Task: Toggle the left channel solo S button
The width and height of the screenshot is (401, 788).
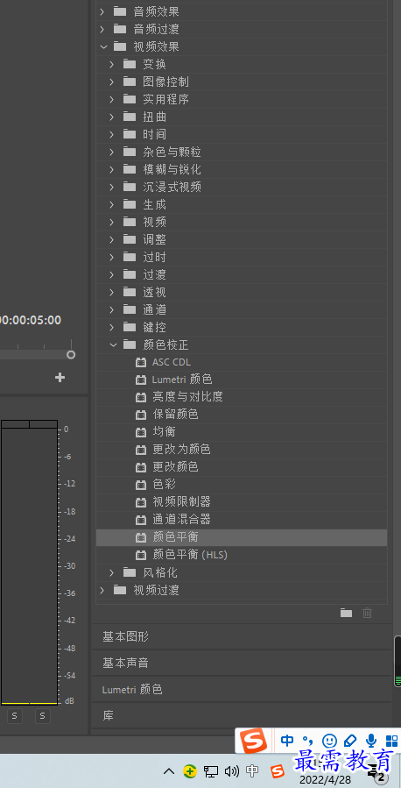Action: pos(14,715)
